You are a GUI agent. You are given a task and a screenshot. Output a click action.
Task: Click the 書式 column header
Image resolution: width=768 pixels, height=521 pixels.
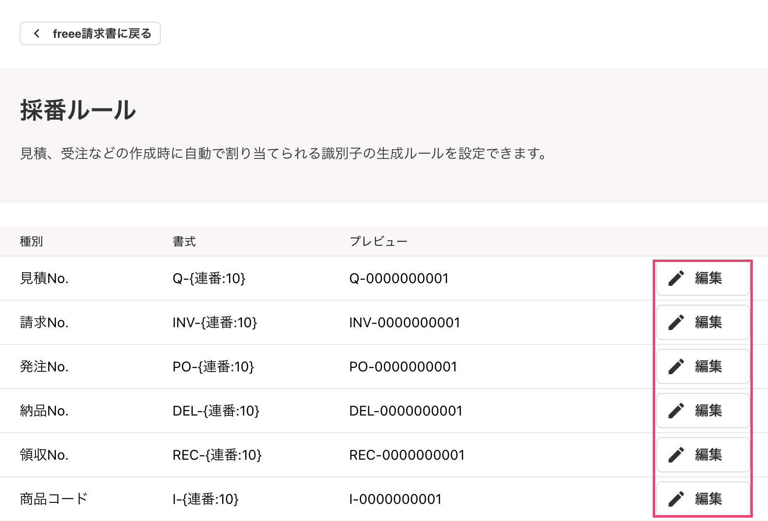coord(184,241)
